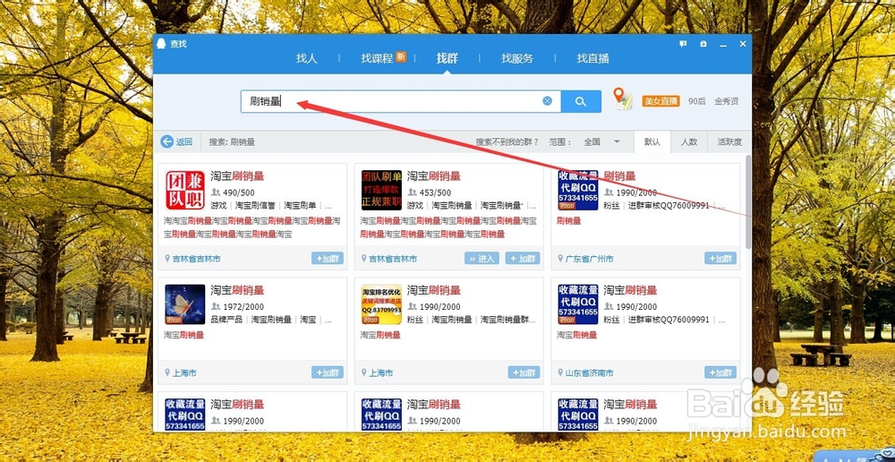Click the 金秀贤 hot keyword

(x=727, y=101)
